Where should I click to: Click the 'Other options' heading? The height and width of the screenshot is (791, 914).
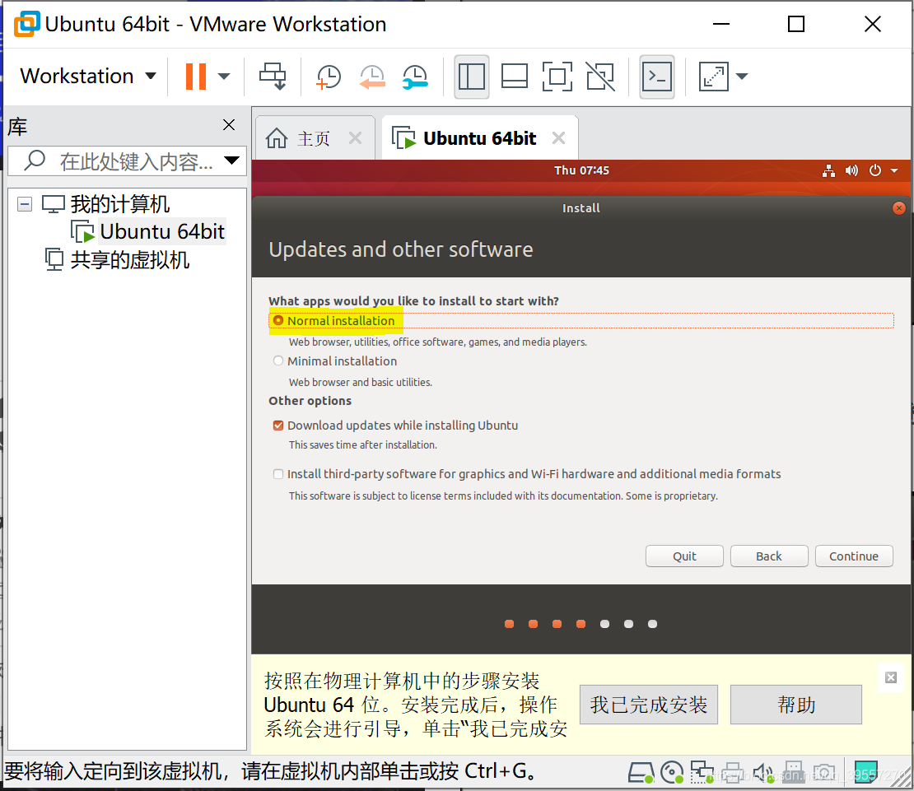point(310,401)
